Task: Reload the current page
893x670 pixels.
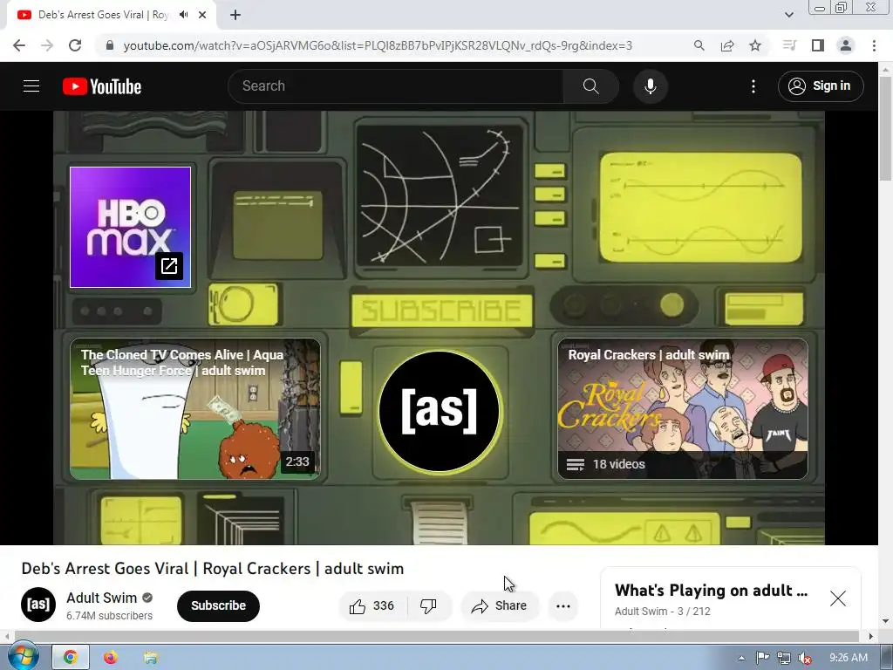Action: pyautogui.click(x=75, y=45)
